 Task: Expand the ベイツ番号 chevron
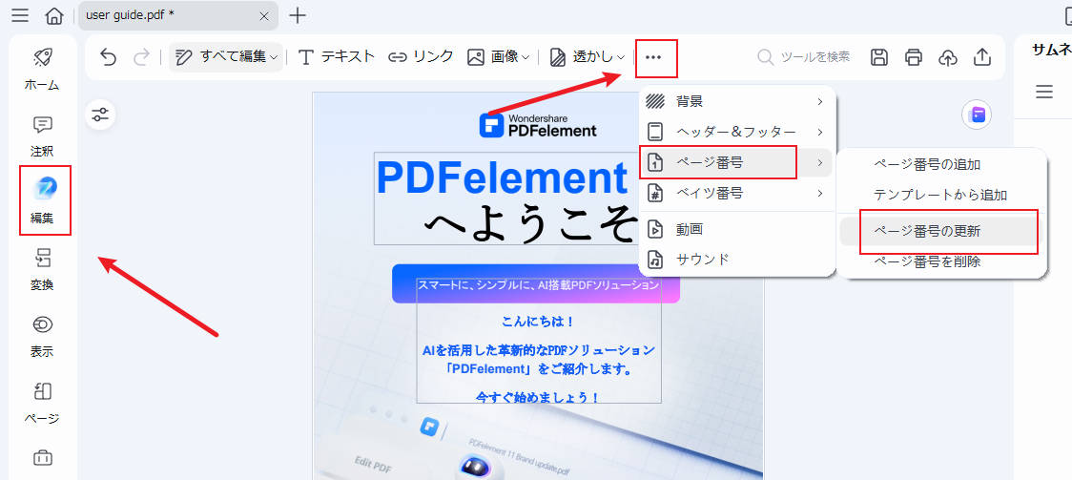[x=819, y=194]
